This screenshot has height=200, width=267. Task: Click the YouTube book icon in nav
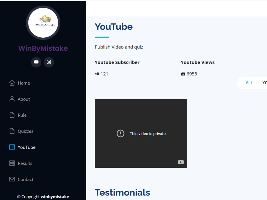[12, 147]
